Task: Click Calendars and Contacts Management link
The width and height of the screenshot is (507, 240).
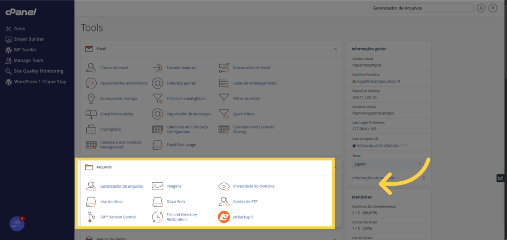Action: (121, 144)
